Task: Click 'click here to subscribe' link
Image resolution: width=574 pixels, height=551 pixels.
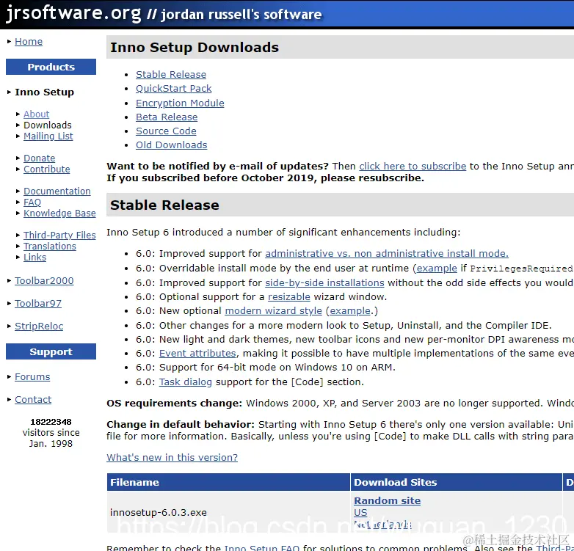Action: 413,166
